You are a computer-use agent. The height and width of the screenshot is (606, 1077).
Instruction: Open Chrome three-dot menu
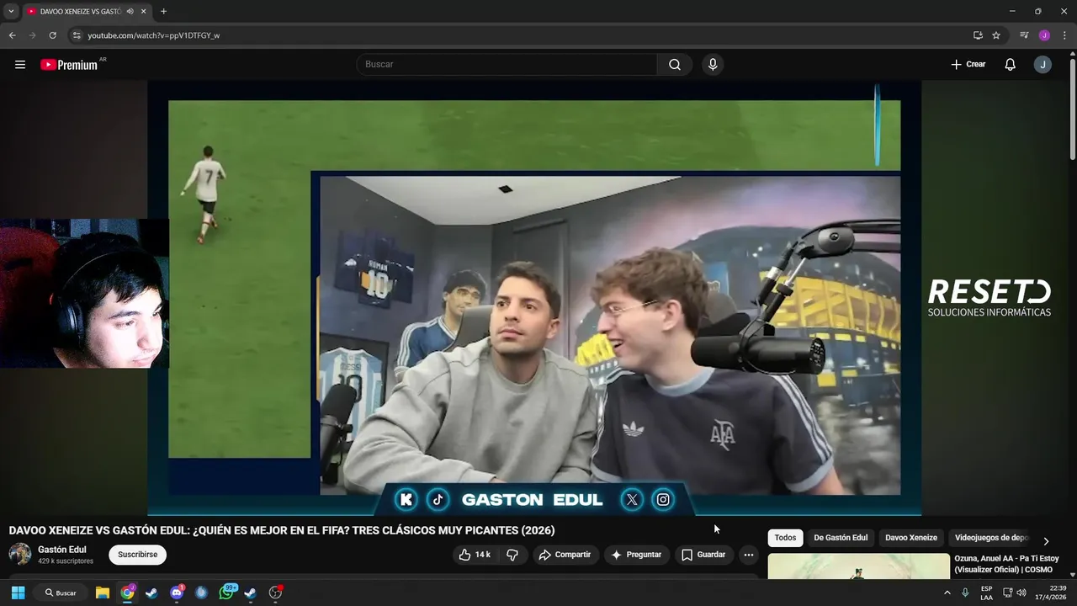point(1064,35)
